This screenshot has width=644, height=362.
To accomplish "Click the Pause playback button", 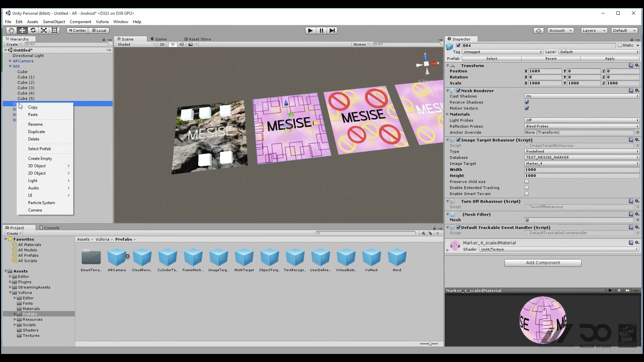I will [321, 31].
